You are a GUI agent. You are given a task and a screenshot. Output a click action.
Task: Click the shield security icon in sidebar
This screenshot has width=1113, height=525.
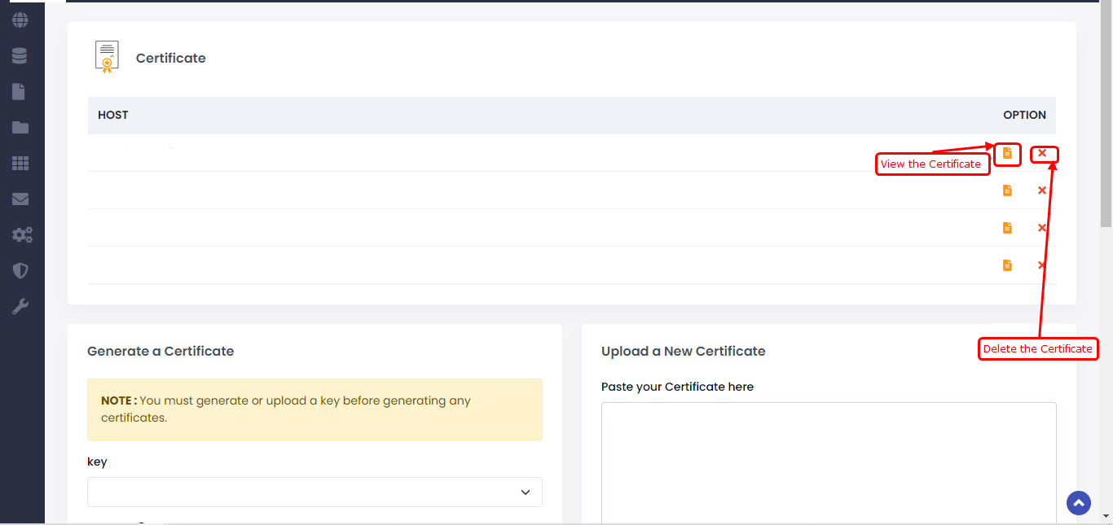click(20, 271)
